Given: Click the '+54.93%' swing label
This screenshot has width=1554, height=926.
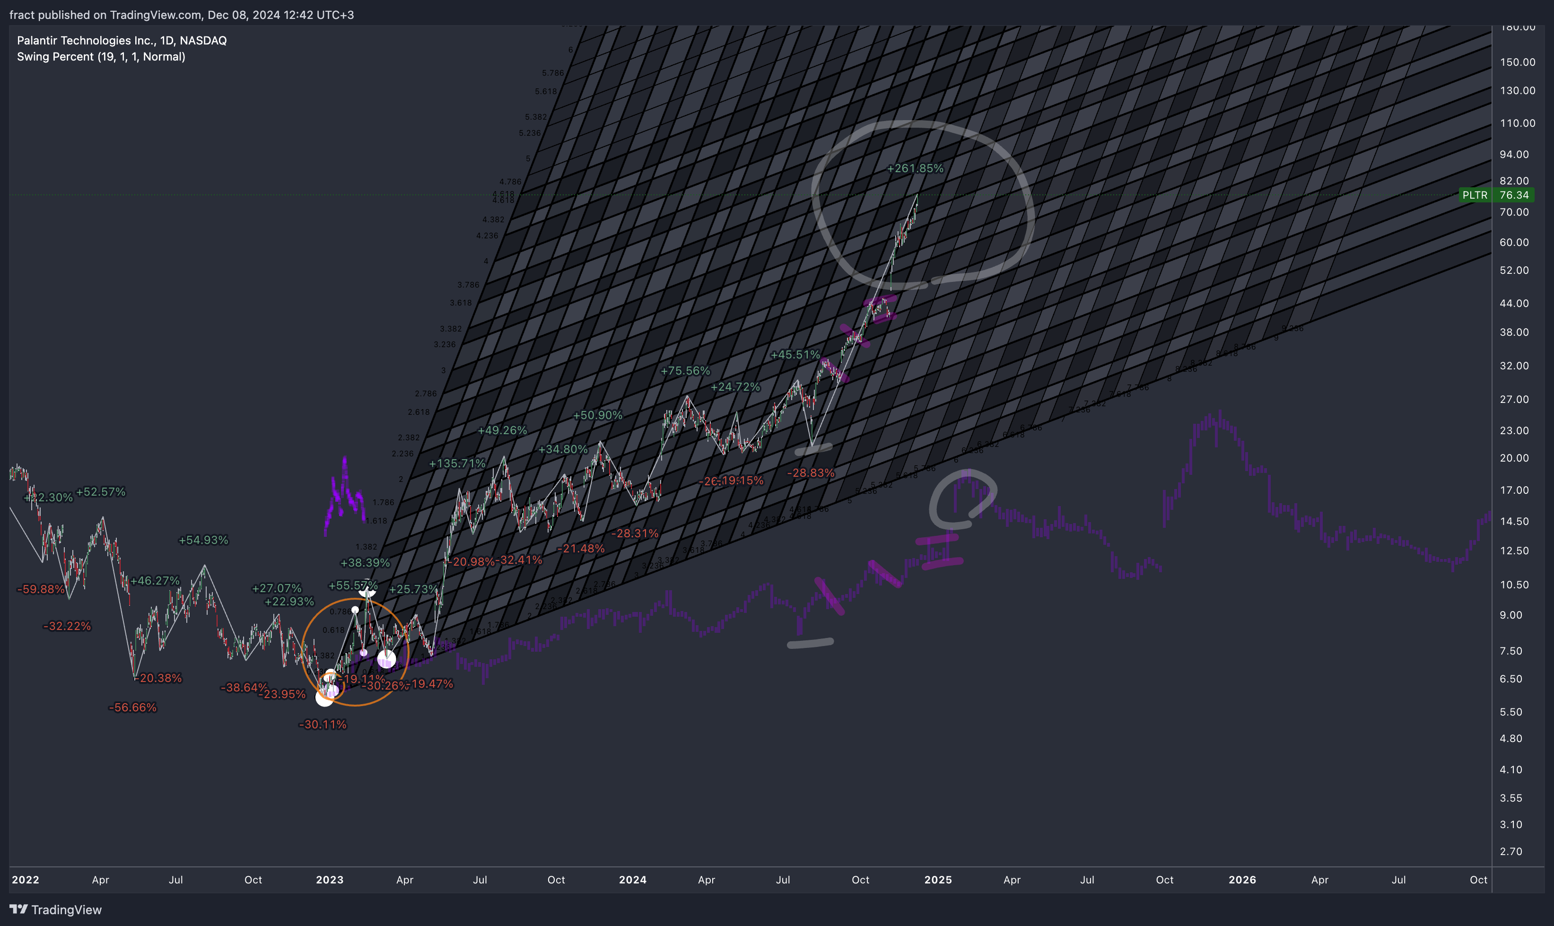Looking at the screenshot, I should pos(203,540).
